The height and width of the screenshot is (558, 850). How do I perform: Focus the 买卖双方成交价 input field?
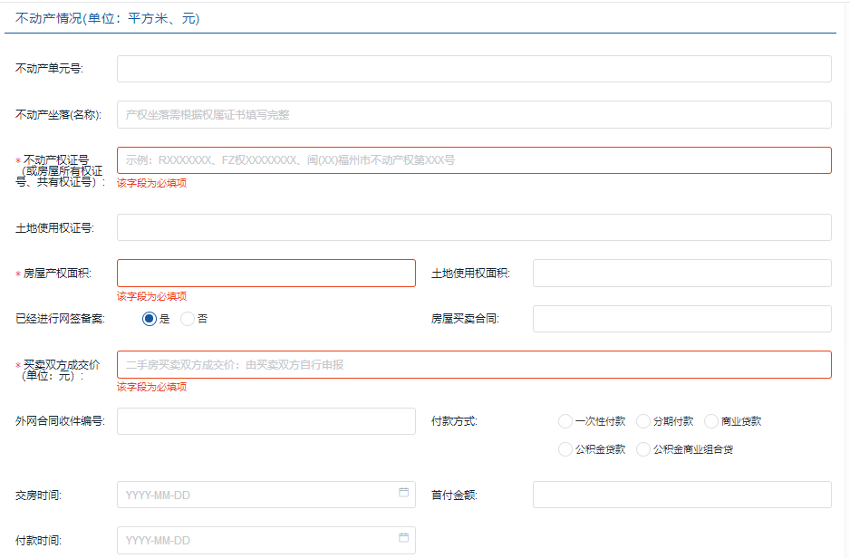474,365
